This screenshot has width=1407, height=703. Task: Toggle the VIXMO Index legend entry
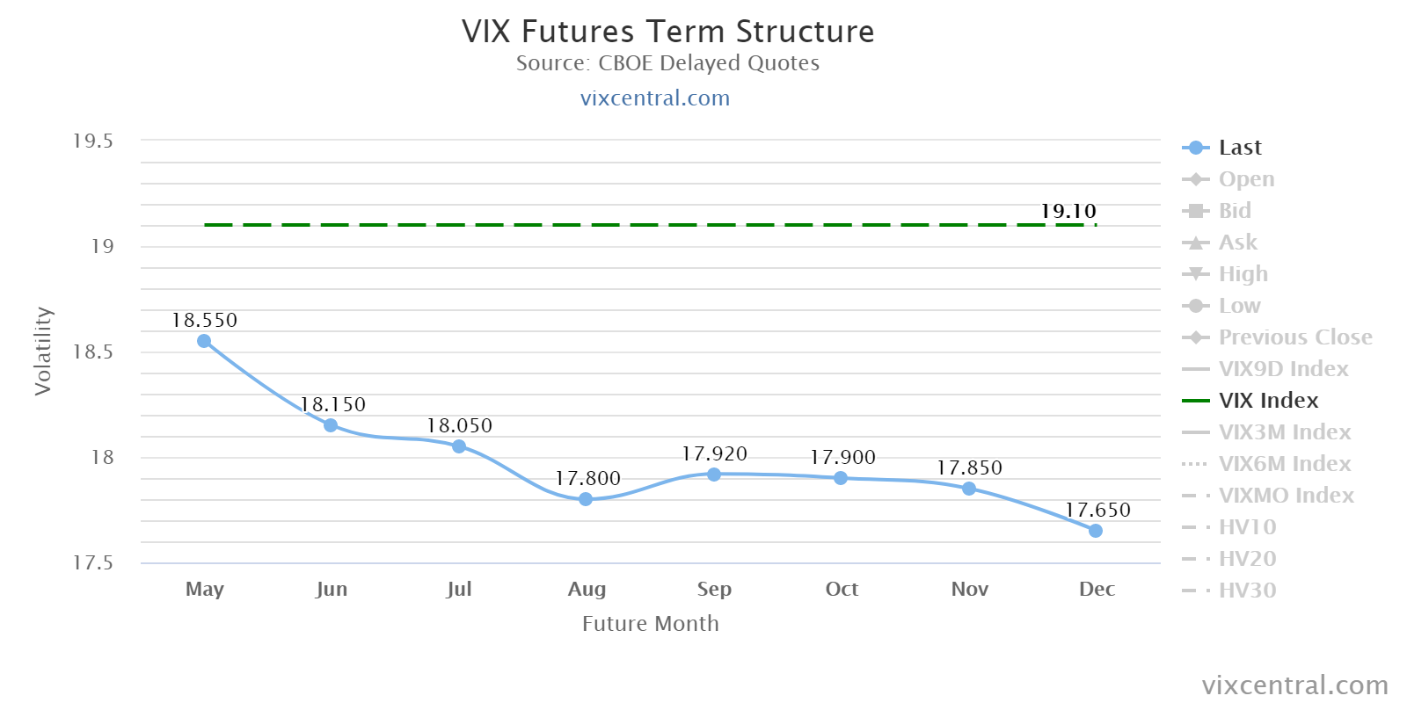pos(1286,496)
